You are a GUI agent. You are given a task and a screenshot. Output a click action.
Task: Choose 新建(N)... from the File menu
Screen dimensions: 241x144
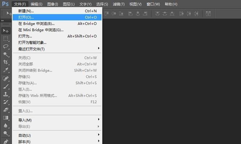tap(57, 11)
